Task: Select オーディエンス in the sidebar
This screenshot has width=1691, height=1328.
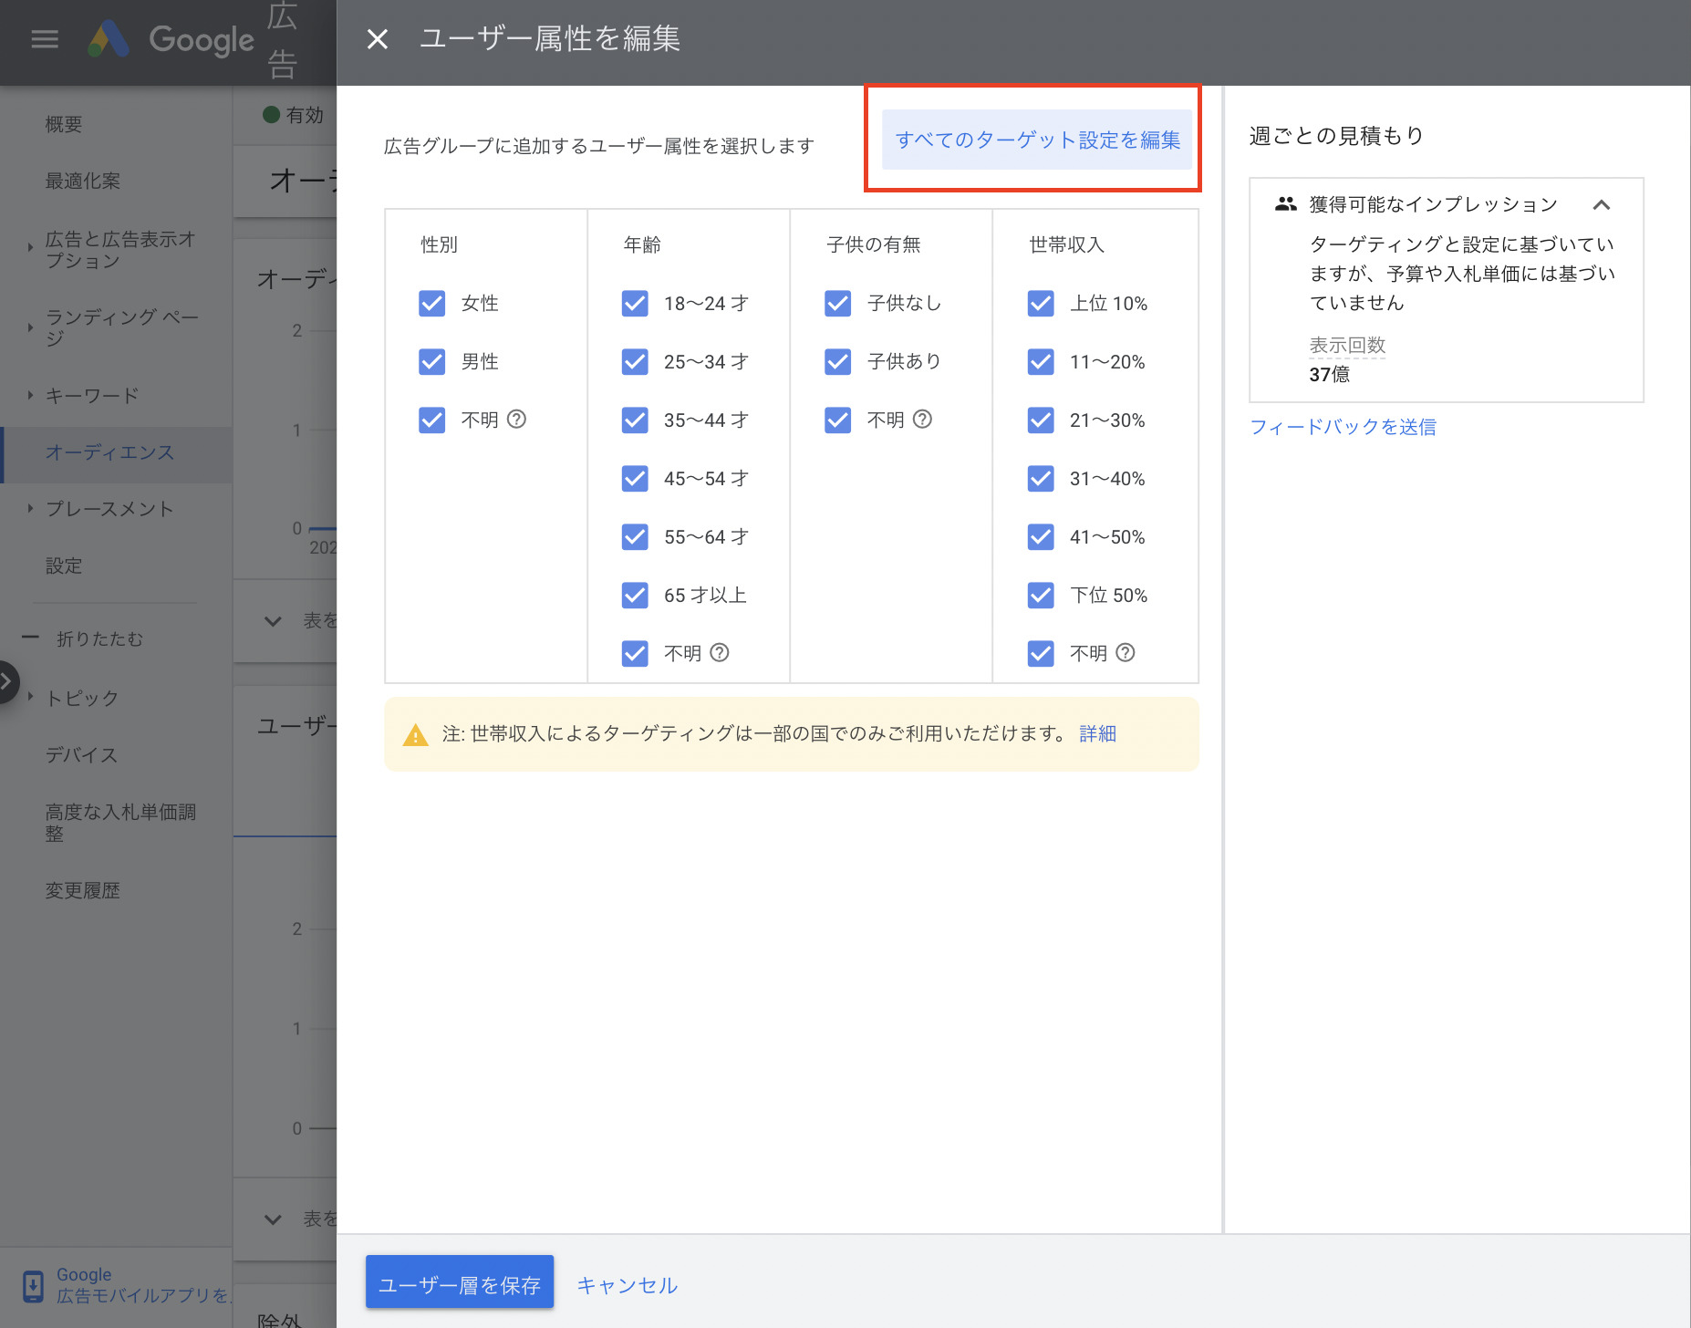Action: point(110,451)
